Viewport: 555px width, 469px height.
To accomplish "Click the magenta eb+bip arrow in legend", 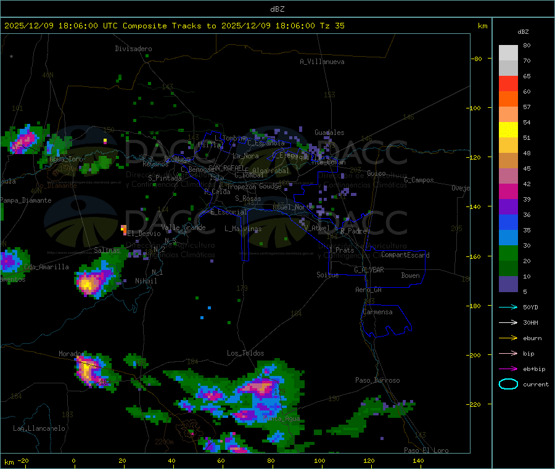I will (508, 369).
